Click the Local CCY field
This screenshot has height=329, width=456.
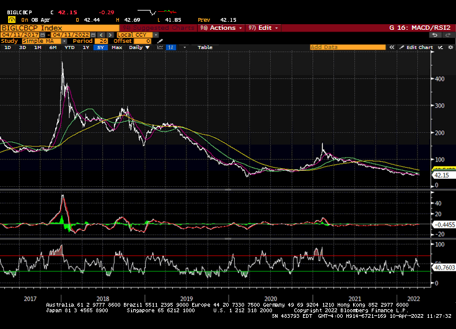click(x=135, y=35)
